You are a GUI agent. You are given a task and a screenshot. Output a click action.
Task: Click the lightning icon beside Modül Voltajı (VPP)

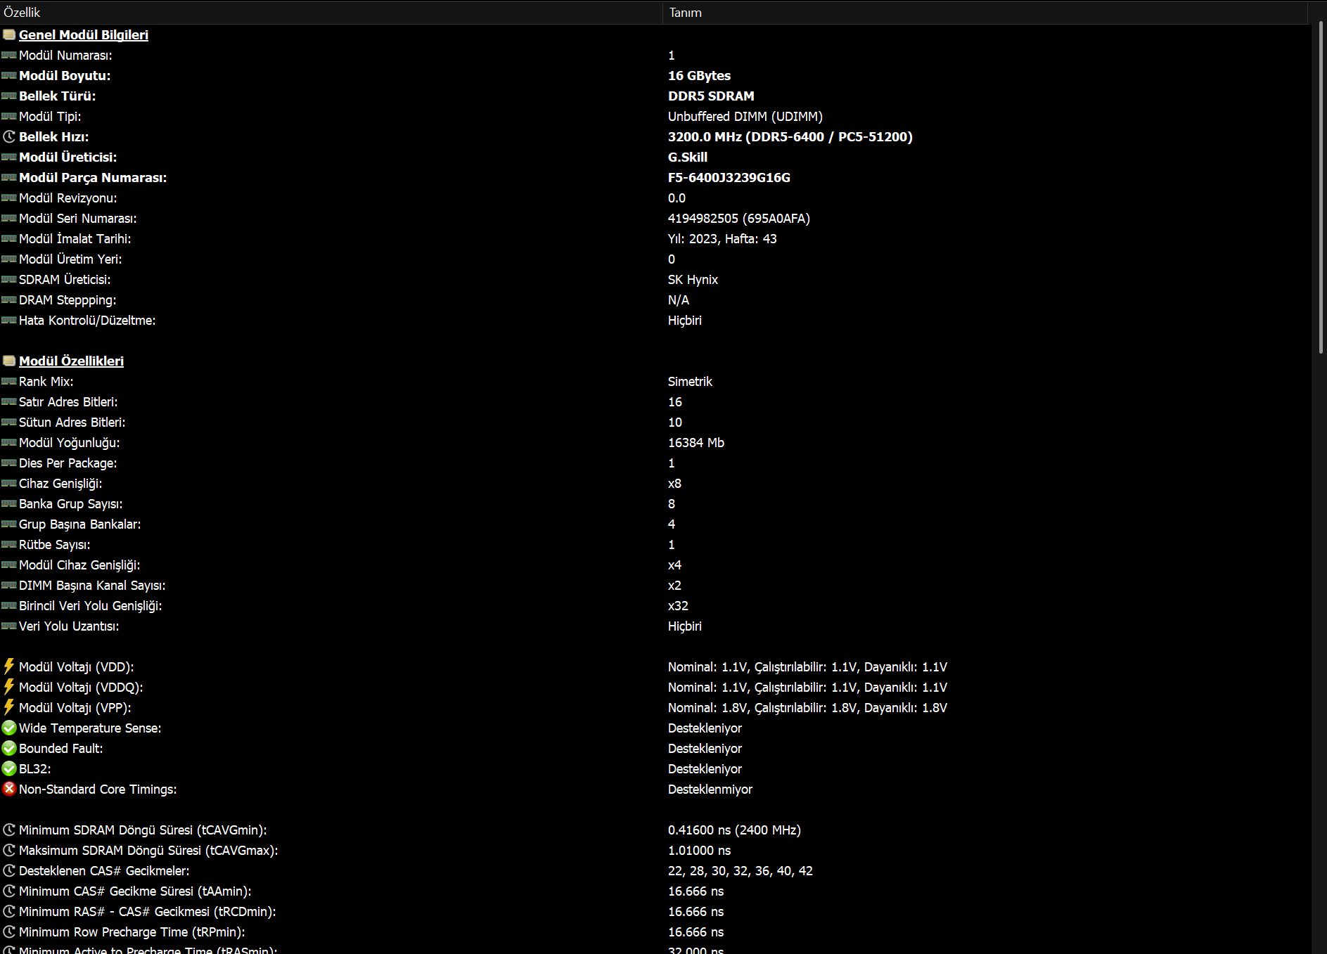point(9,707)
